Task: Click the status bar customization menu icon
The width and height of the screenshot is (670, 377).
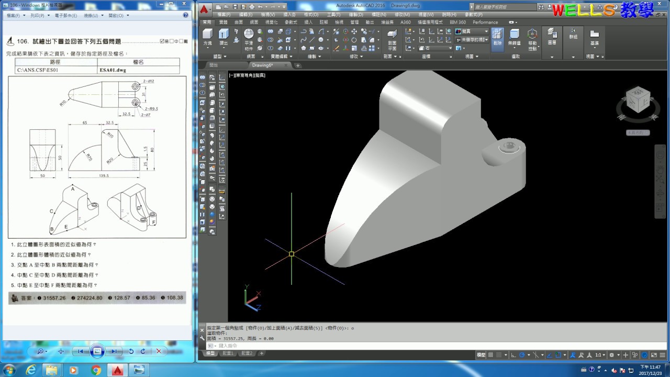Action: [662, 355]
